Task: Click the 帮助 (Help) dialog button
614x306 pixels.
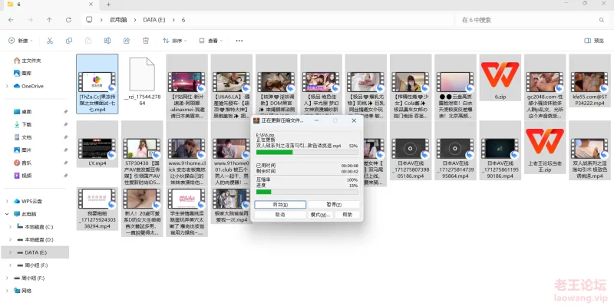Action: click(x=347, y=215)
